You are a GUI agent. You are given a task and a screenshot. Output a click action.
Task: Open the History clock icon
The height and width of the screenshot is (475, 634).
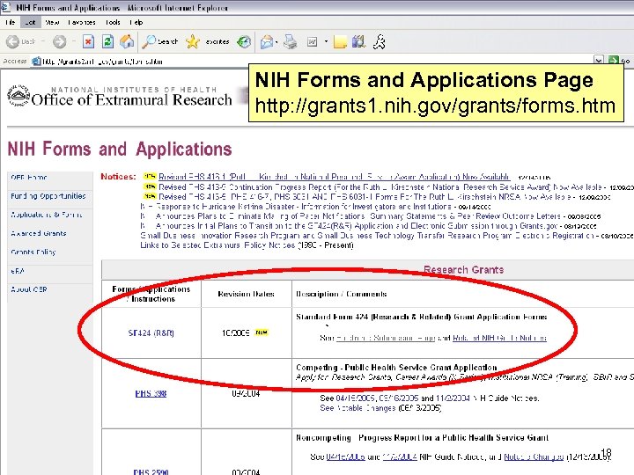(x=244, y=41)
